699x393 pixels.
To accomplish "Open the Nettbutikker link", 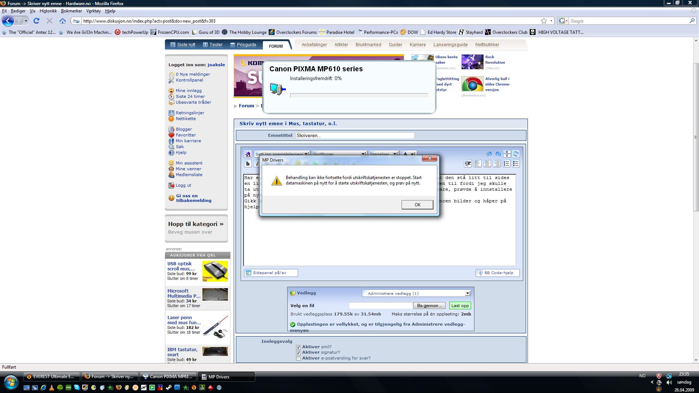I will tap(487, 45).
